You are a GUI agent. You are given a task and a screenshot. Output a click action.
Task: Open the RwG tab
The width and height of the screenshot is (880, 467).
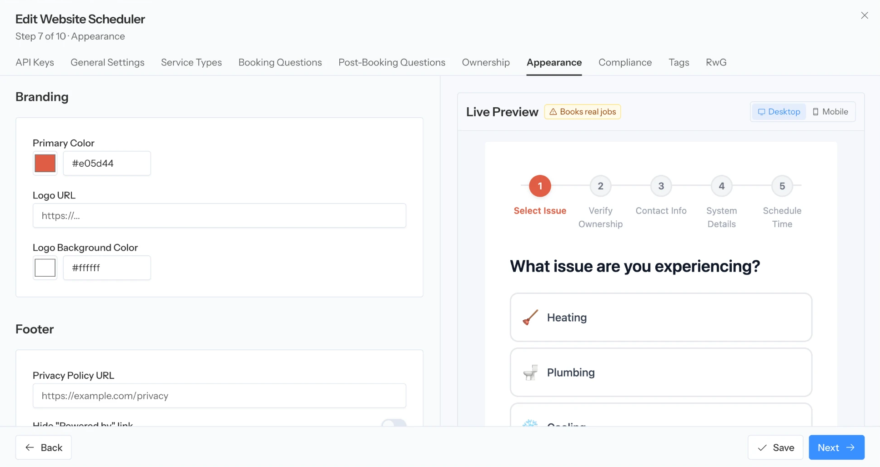(716, 62)
